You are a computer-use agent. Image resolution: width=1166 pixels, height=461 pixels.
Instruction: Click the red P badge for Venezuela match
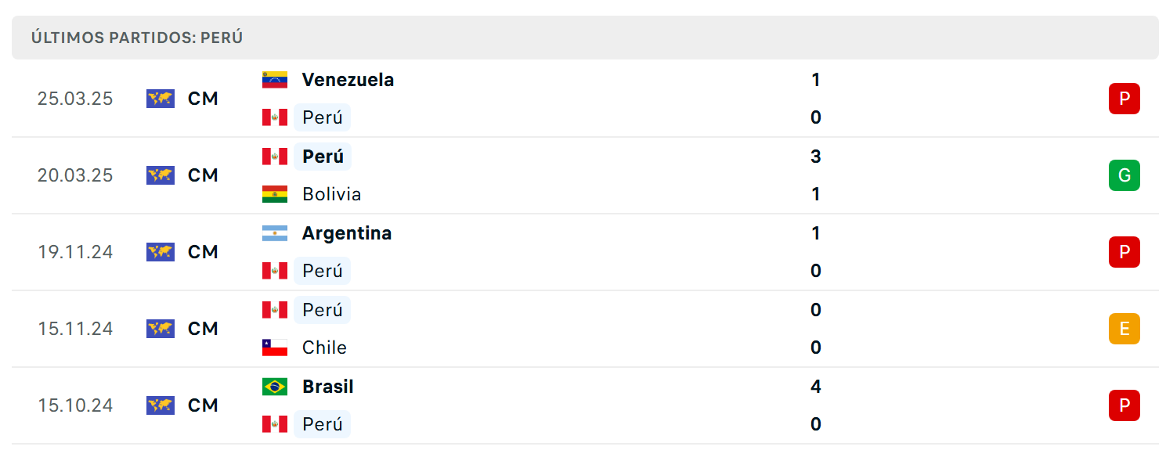coord(1124,99)
